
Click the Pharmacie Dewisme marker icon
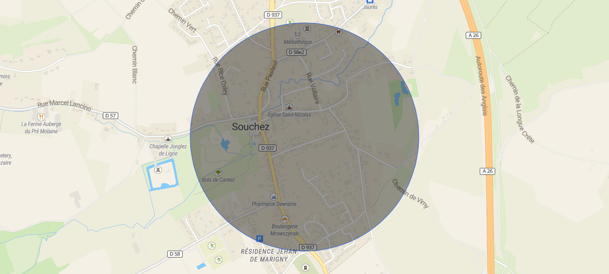pyautogui.click(x=274, y=197)
